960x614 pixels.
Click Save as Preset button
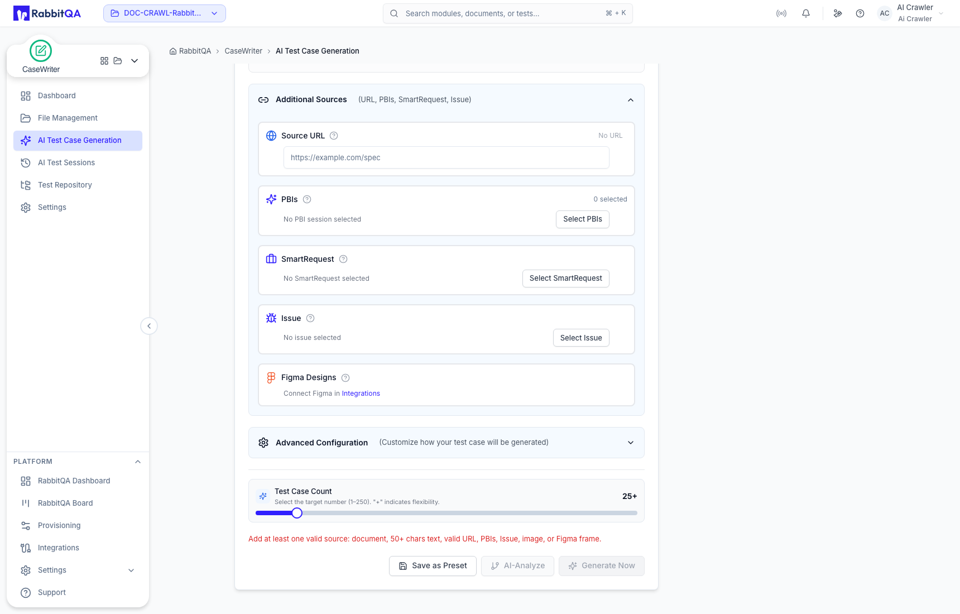433,566
